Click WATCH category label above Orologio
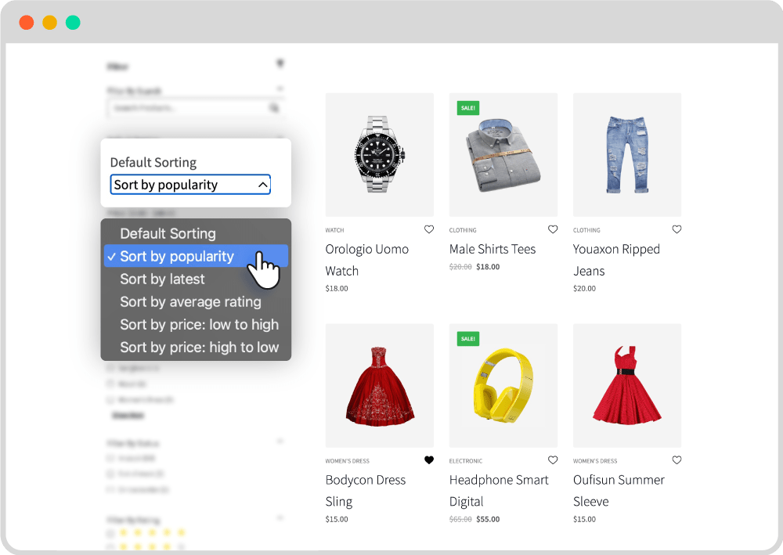Viewport: 783px width, 555px height. pyautogui.click(x=334, y=230)
